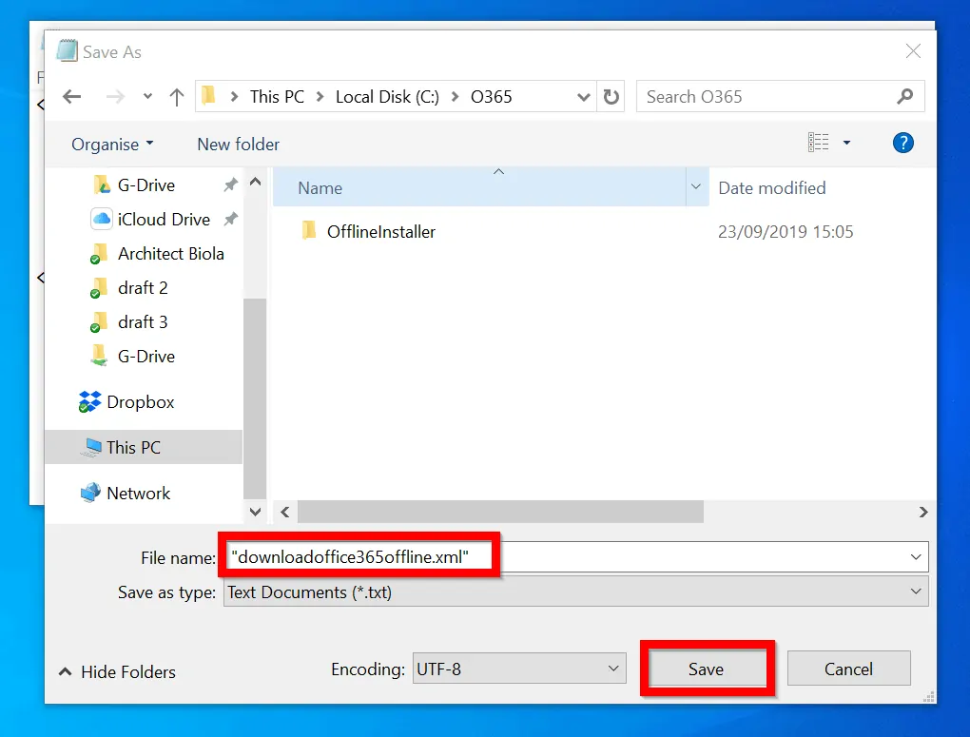Click the back navigation arrow
The height and width of the screenshot is (737, 970).
72,96
